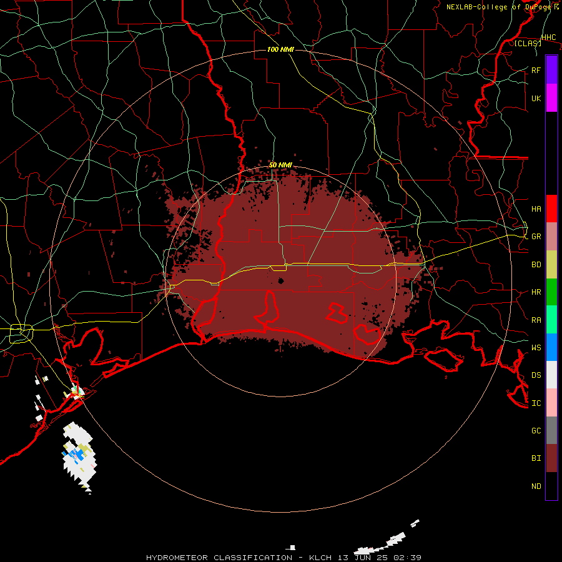562x562 pixels.
Task: Click the RA mint-green legend swatch
Action: (551, 320)
